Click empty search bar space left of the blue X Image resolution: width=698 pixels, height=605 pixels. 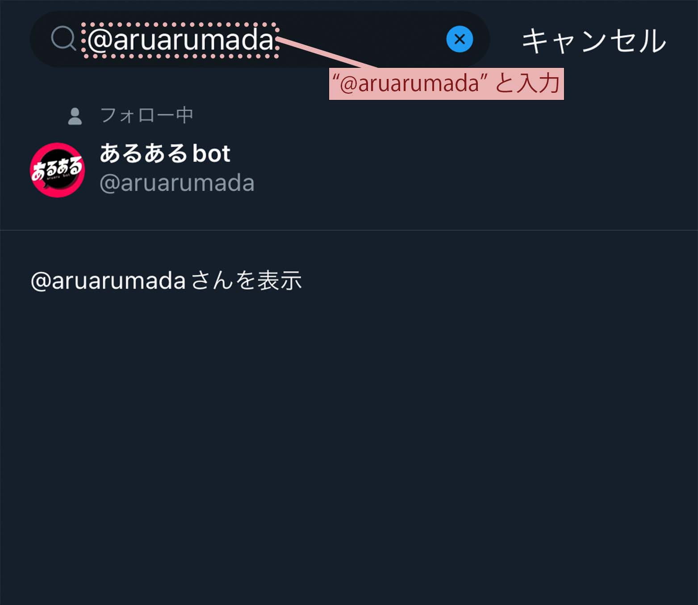[x=362, y=39]
